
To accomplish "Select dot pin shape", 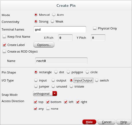I will (56, 72).
